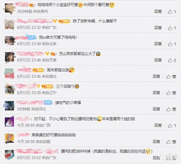Reply to the comment from Guizhou
The height and width of the screenshot is (164, 181).
[158, 11]
